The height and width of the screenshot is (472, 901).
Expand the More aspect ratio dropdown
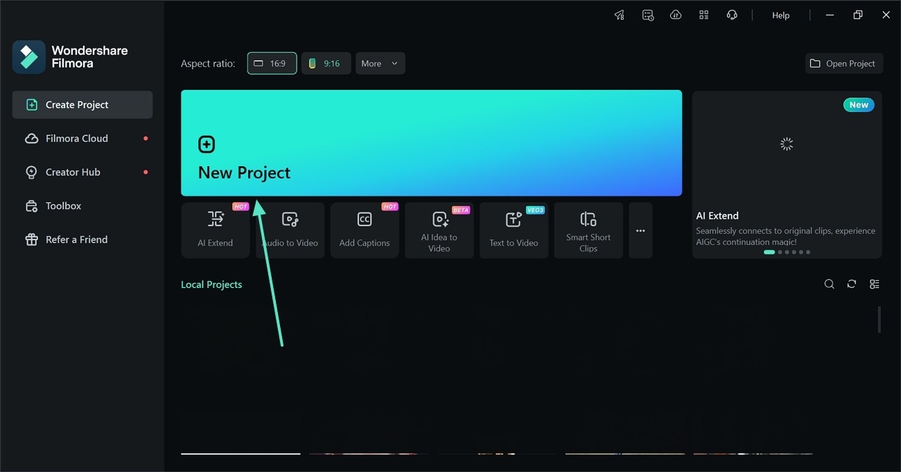click(380, 63)
